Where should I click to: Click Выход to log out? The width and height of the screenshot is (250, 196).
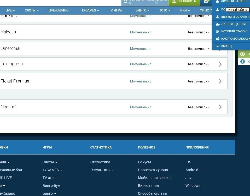[x=231, y=46]
